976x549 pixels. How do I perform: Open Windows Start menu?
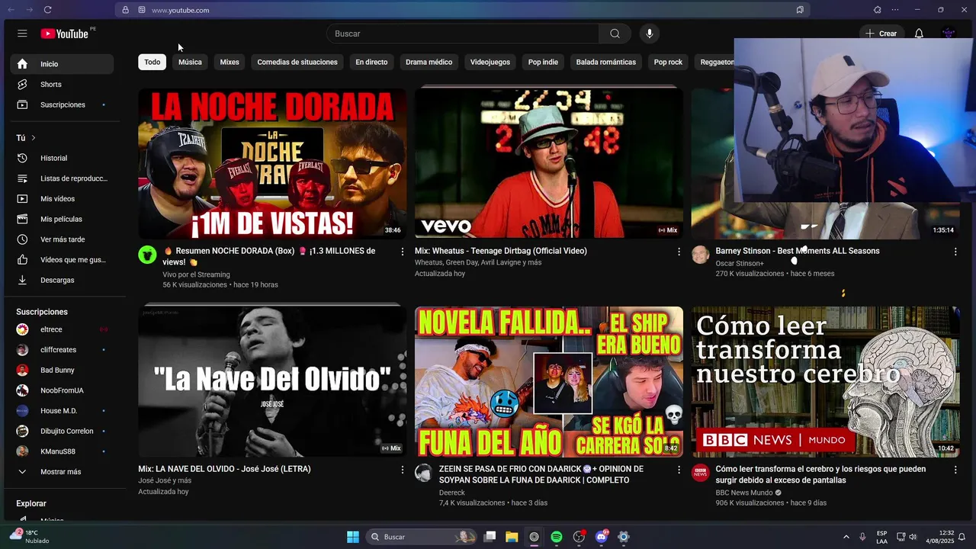[353, 537]
